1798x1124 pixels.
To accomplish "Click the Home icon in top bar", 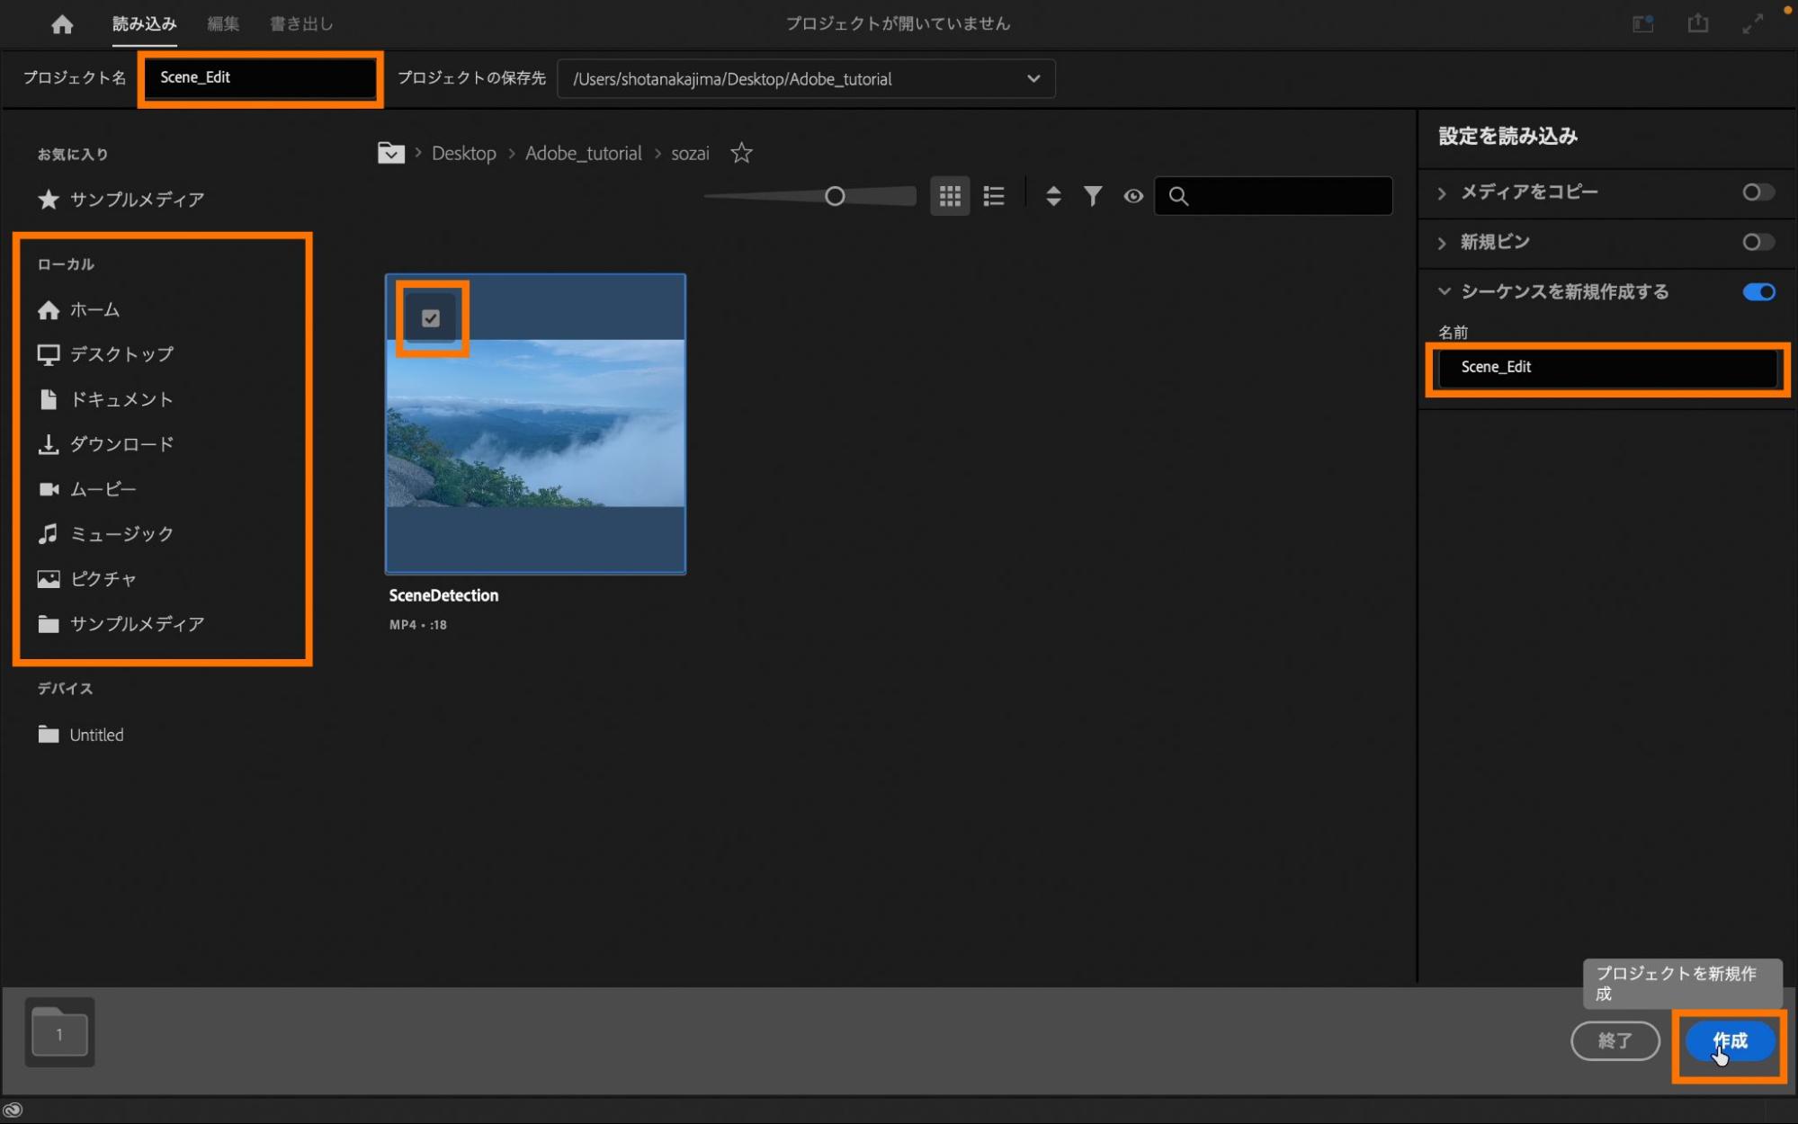I will click(62, 24).
